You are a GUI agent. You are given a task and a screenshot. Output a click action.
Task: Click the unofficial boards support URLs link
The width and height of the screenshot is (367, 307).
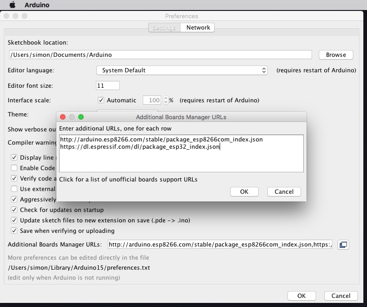pyautogui.click(x=128, y=179)
